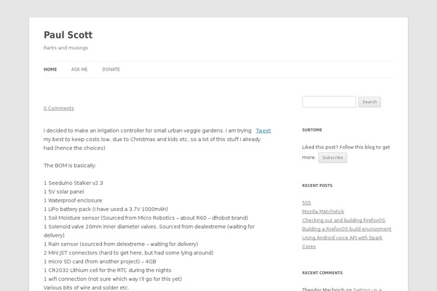Viewport: 437px width, 291px height.
Task: Open the SSS recent post
Action: pos(307,203)
